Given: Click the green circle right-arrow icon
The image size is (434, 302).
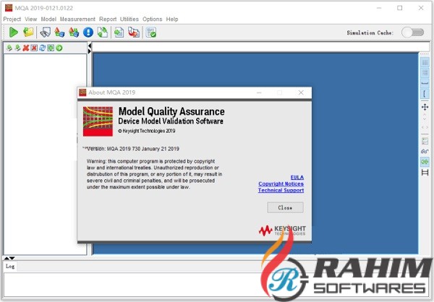Looking at the screenshot, I should point(59,48).
